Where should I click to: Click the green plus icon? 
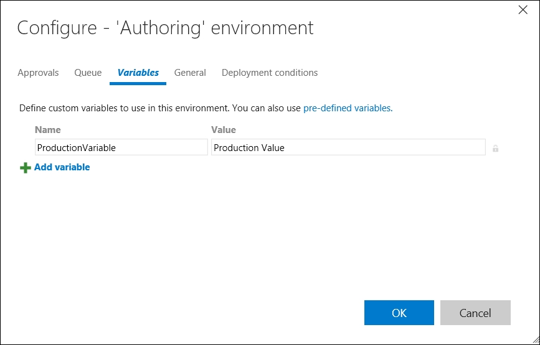click(26, 168)
